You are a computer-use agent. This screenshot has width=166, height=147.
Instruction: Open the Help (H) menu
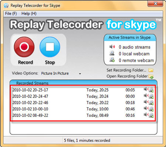point(29,13)
